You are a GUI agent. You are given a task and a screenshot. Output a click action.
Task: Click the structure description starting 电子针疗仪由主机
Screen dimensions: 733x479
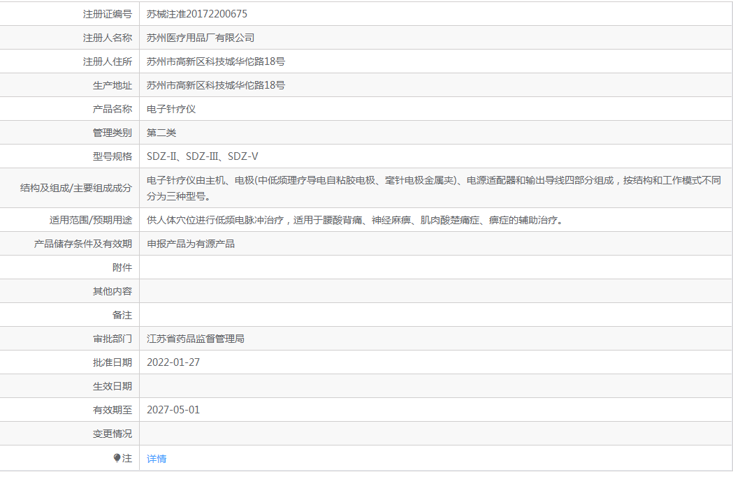(434, 189)
